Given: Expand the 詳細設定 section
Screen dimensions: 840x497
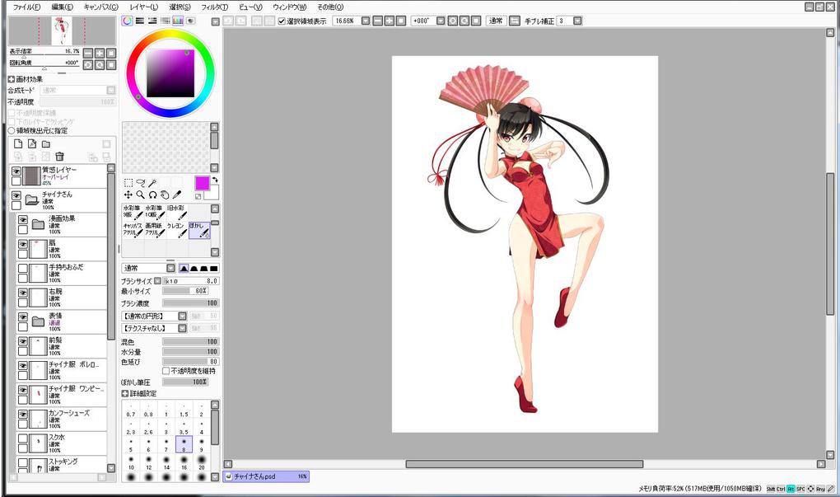Looking at the screenshot, I should point(125,393).
